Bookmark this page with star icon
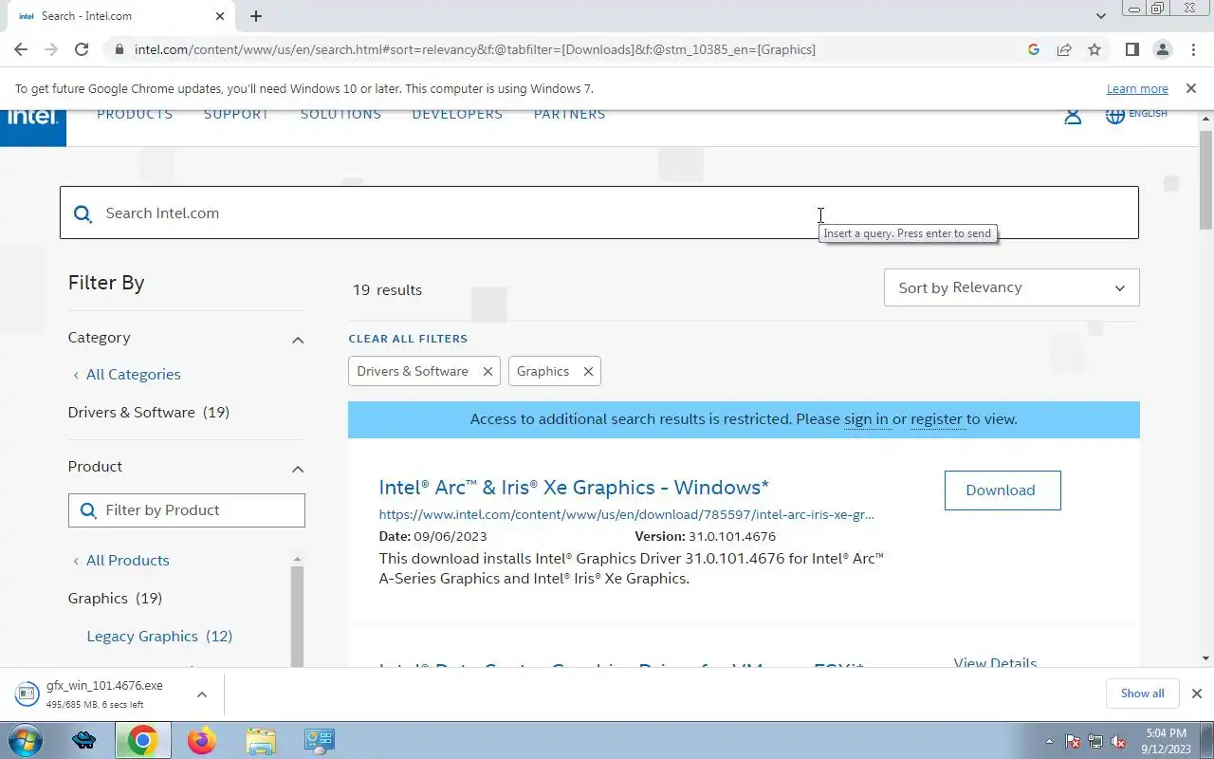 tap(1094, 49)
